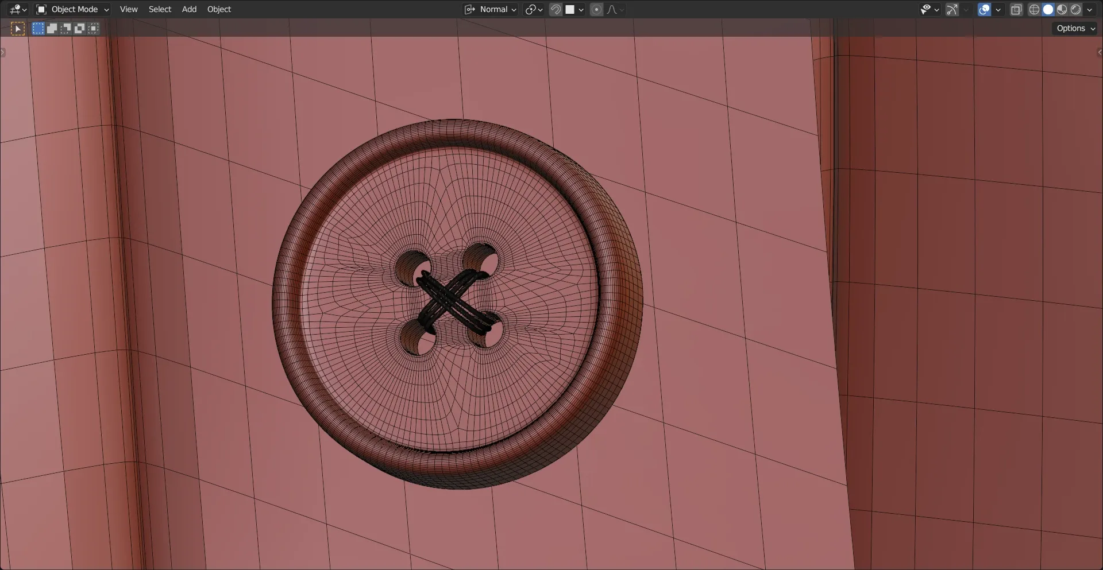
Task: Expand the sidebar region on right edge
Action: pos(1100,52)
